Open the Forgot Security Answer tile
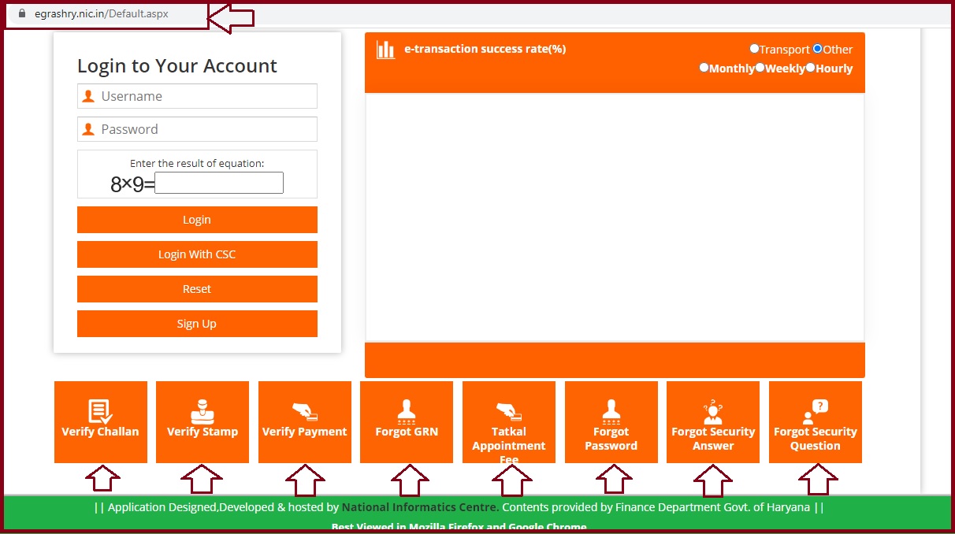 (713, 421)
